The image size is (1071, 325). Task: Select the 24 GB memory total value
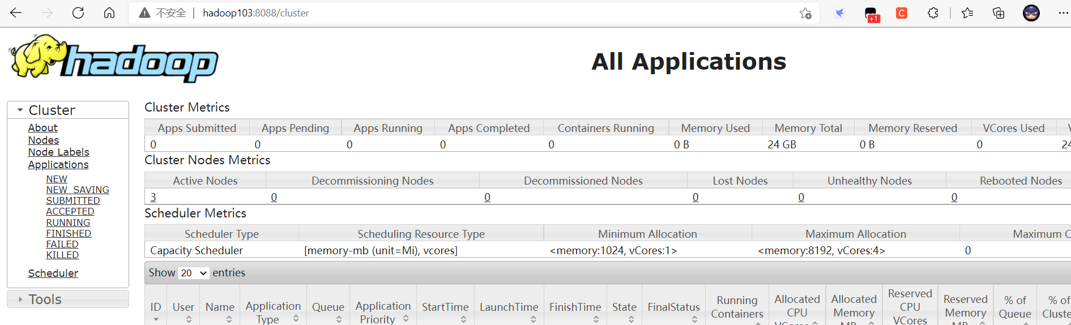click(x=782, y=144)
